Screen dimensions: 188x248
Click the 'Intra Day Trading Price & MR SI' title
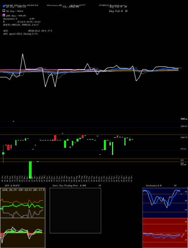click(77, 186)
